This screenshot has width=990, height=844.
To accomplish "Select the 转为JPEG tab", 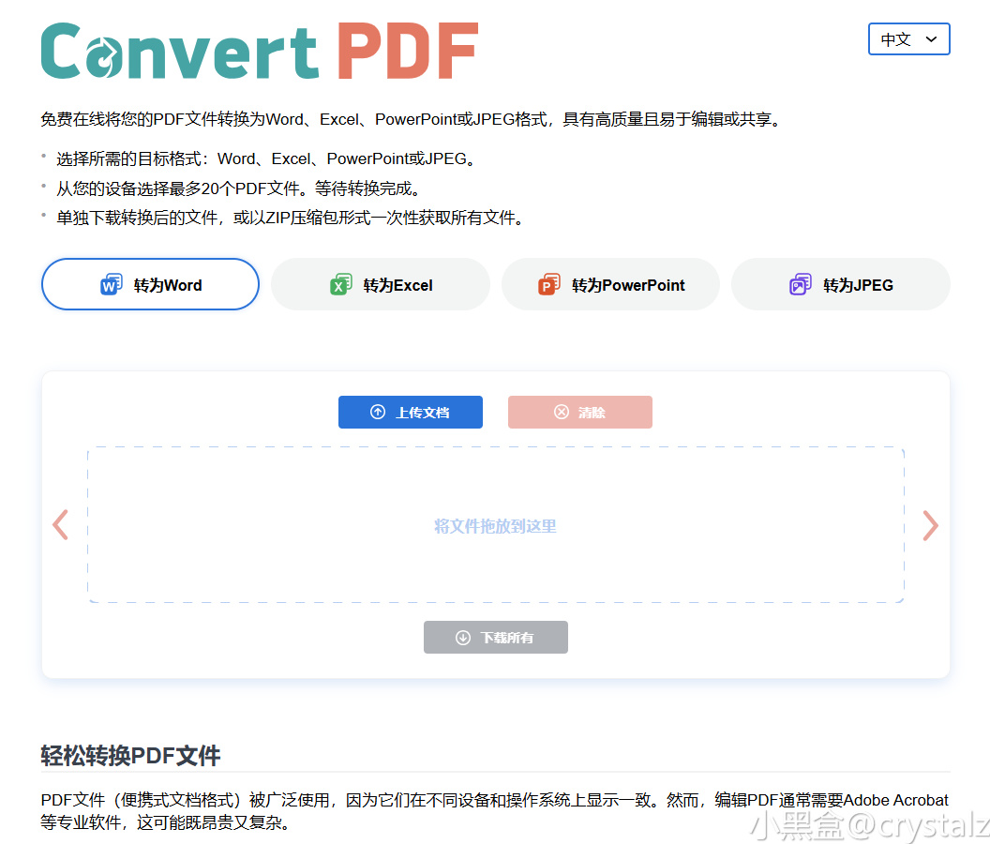I will (840, 284).
